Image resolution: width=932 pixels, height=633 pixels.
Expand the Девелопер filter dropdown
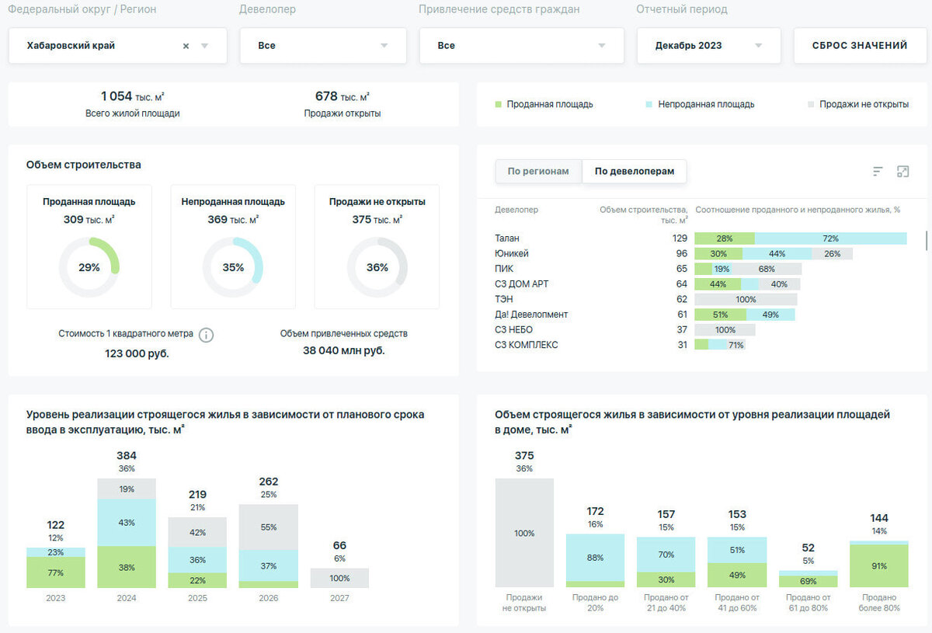(384, 46)
